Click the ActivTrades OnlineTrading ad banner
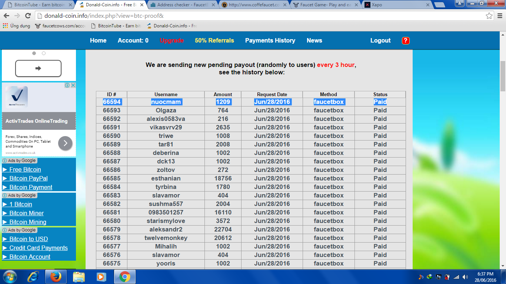The width and height of the screenshot is (506, 284). click(39, 119)
